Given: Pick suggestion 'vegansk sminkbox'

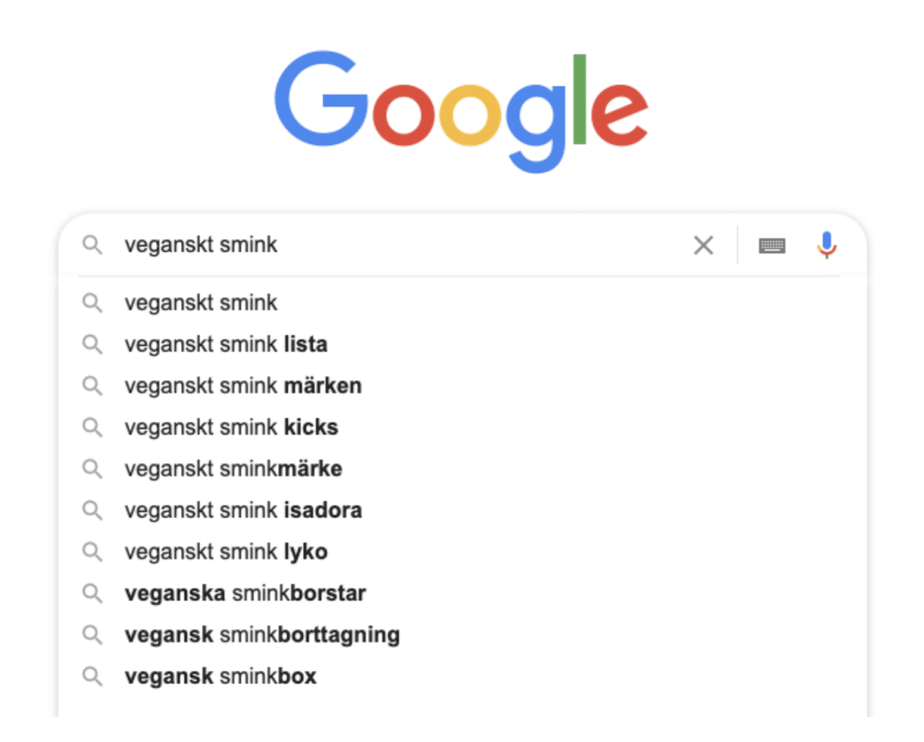Looking at the screenshot, I should [220, 676].
